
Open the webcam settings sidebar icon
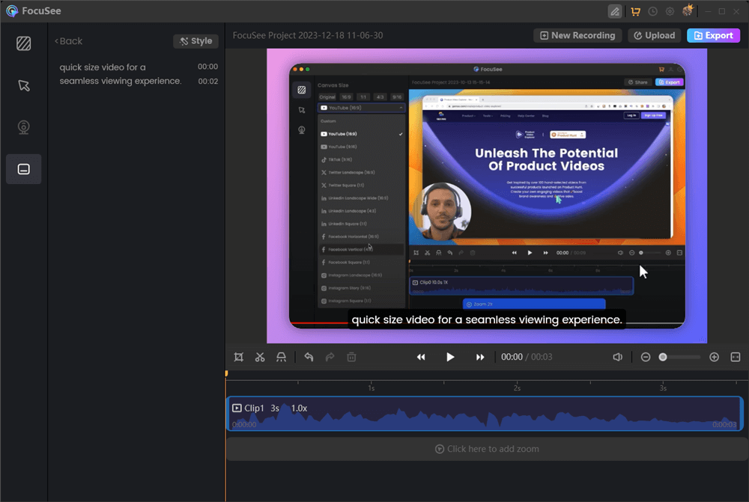23,127
